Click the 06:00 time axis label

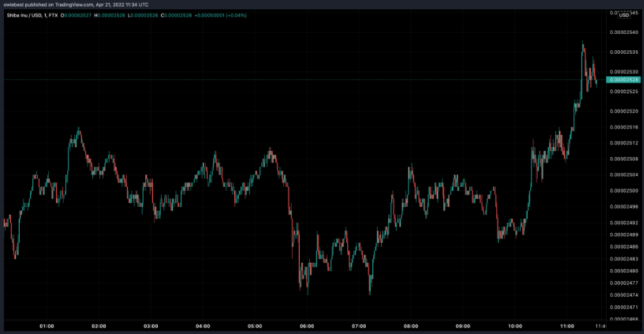307,326
